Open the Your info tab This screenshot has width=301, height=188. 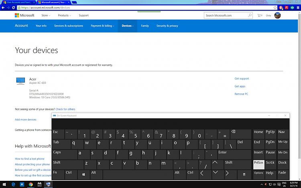tap(41, 26)
